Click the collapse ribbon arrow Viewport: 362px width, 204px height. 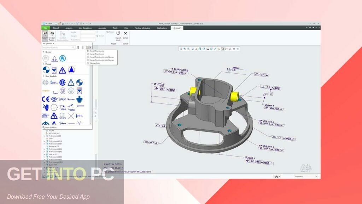pos(306,28)
